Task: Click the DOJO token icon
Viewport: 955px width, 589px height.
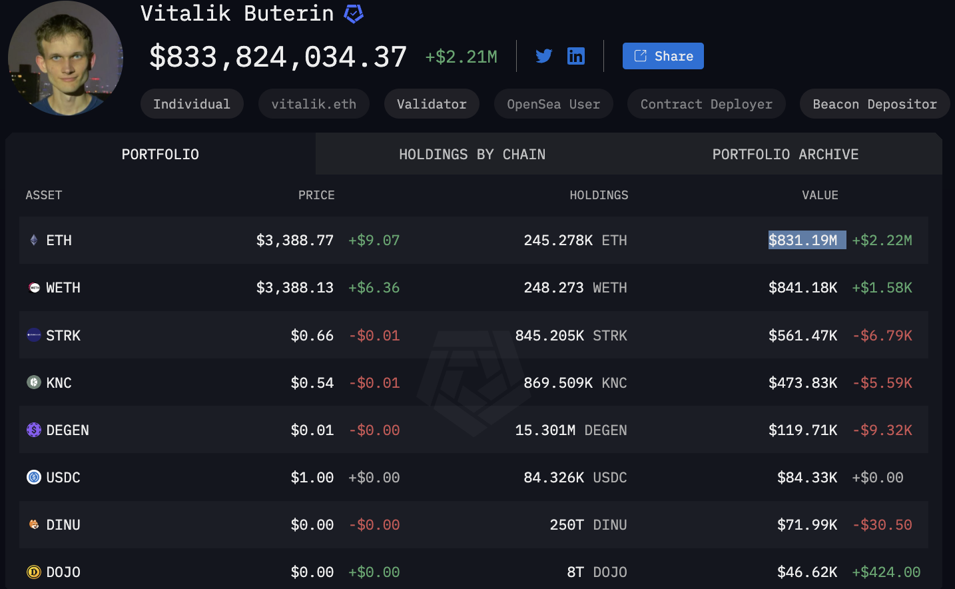Action: (34, 572)
